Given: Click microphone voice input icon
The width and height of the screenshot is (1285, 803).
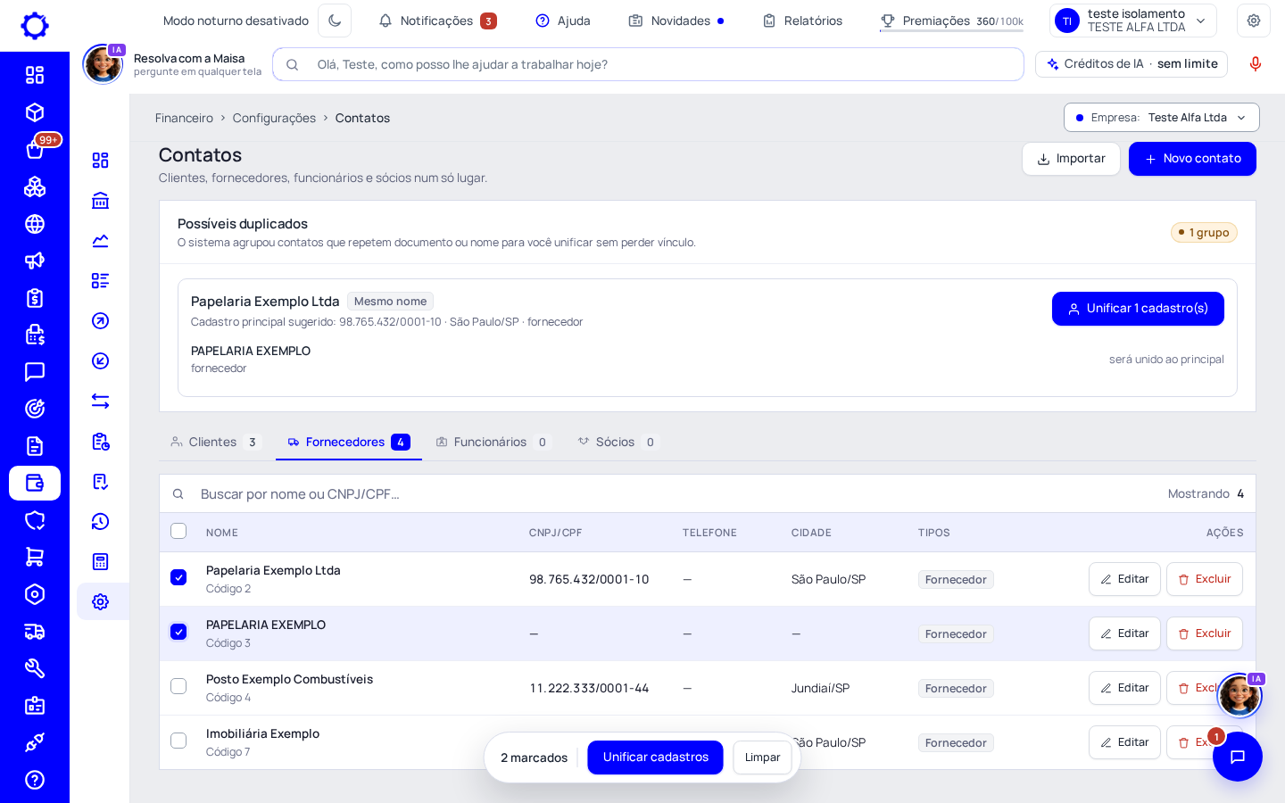Looking at the screenshot, I should tap(1256, 63).
